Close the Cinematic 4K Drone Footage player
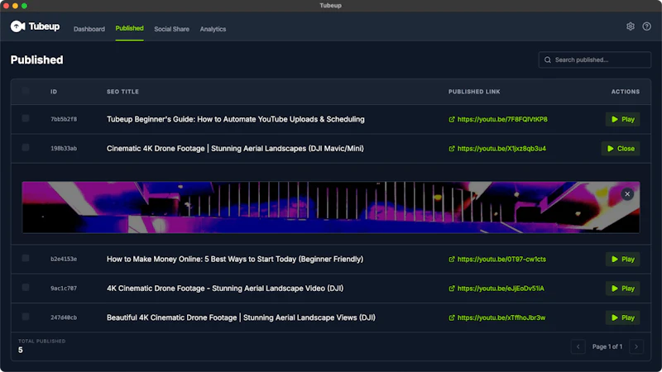Image resolution: width=662 pixels, height=372 pixels. pyautogui.click(x=621, y=149)
